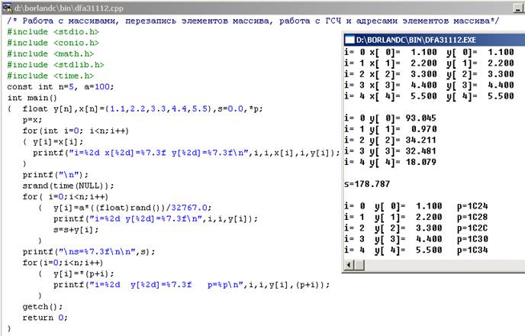The height and width of the screenshot is (336, 525).
Task: Click the p=1C2C address in console
Action: click(x=472, y=228)
